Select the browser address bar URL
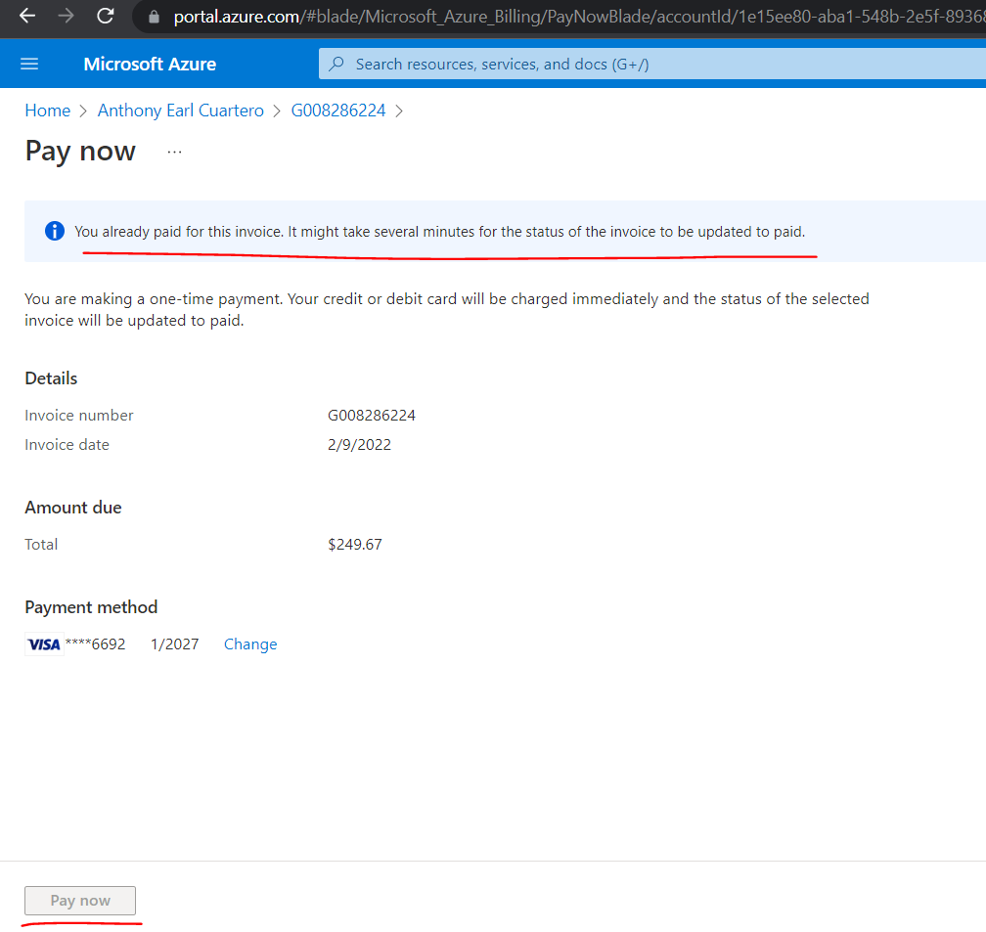This screenshot has height=932, width=986. coord(391,16)
